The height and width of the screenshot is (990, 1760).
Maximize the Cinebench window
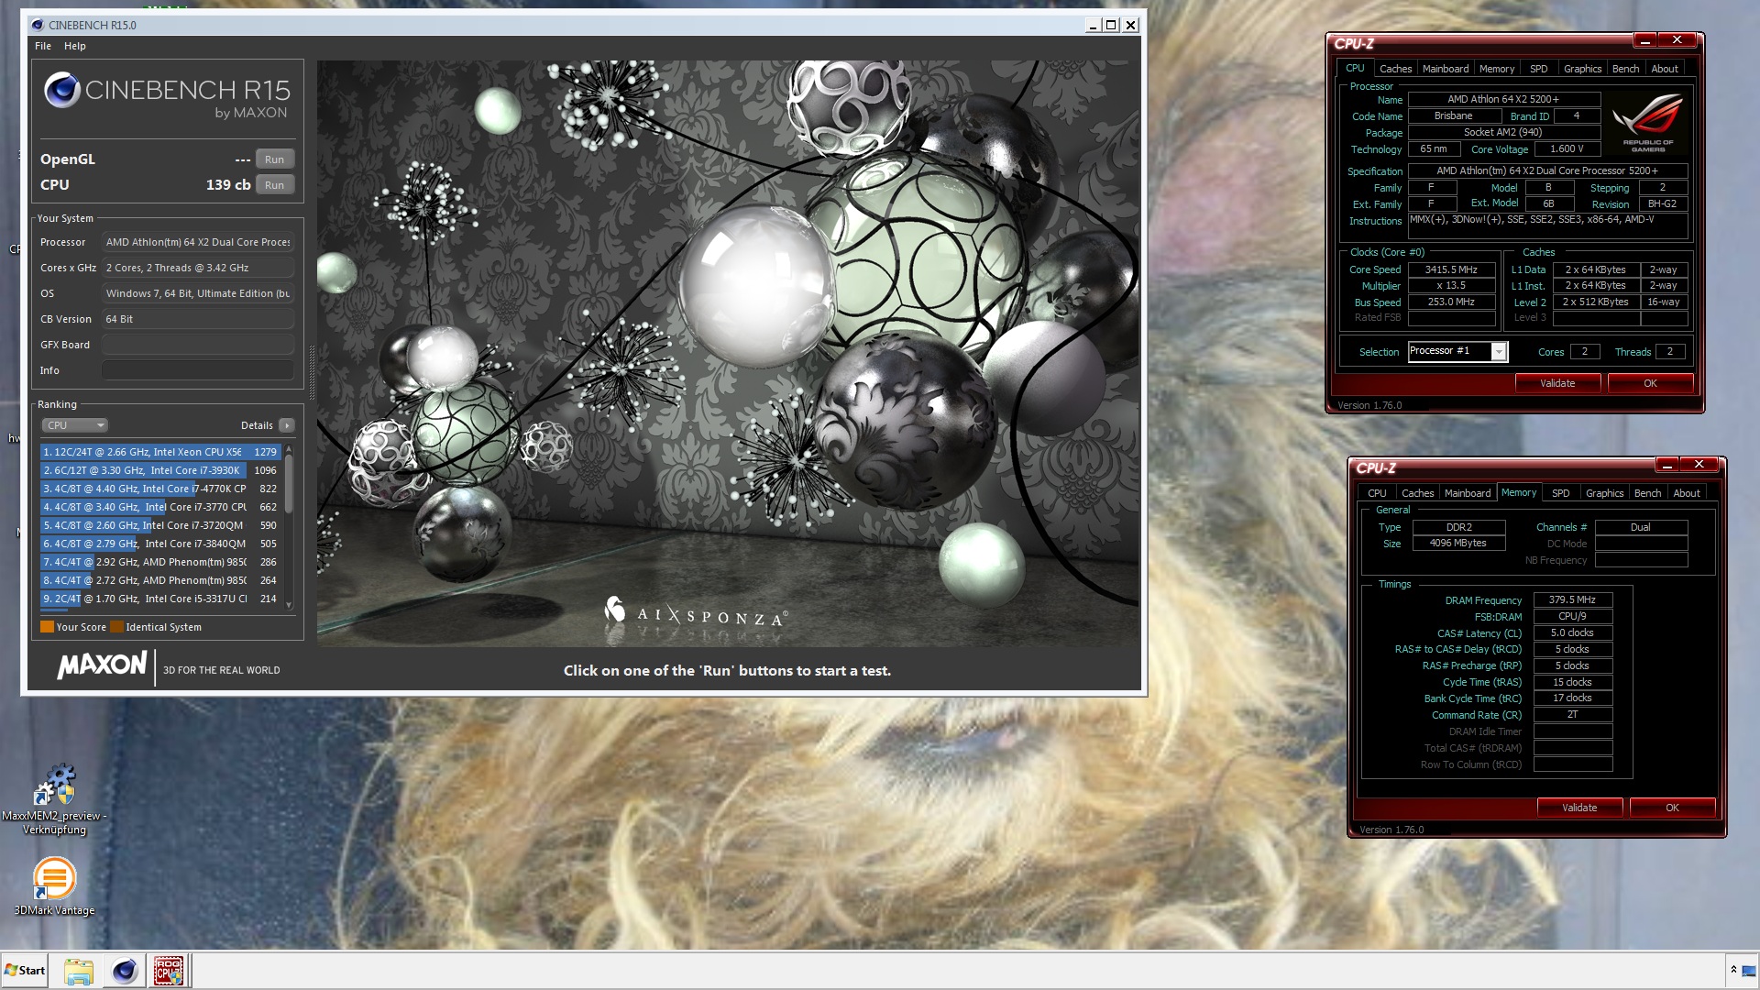pos(1111,26)
